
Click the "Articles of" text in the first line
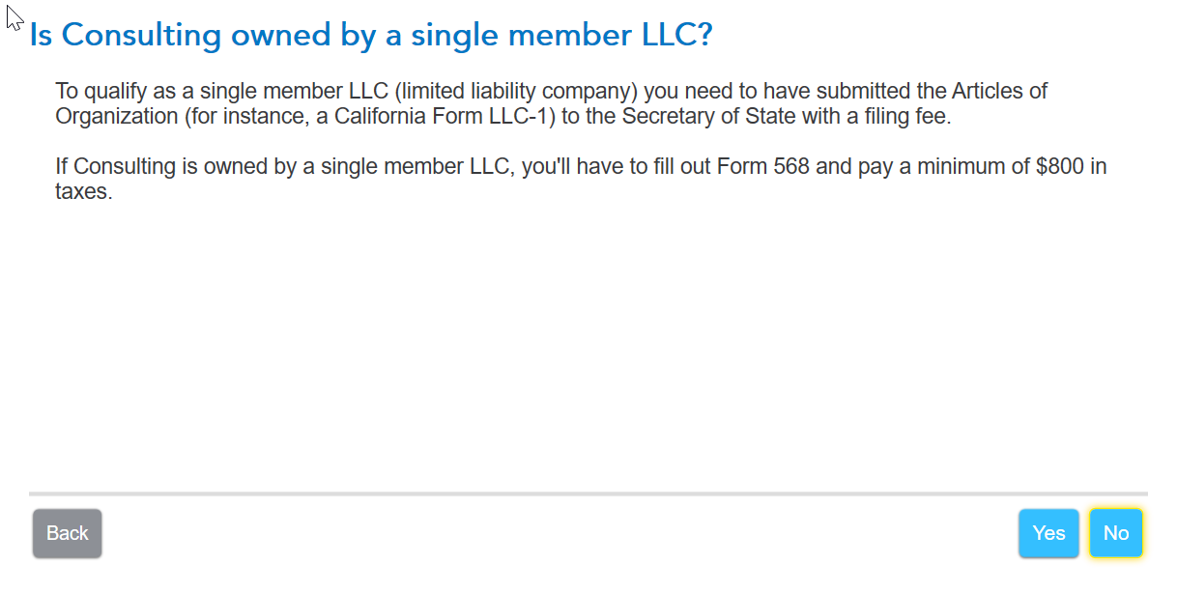999,92
